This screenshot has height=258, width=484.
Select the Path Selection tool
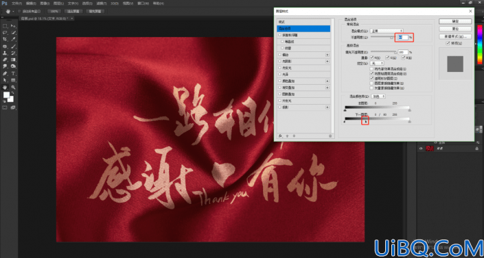5,80
